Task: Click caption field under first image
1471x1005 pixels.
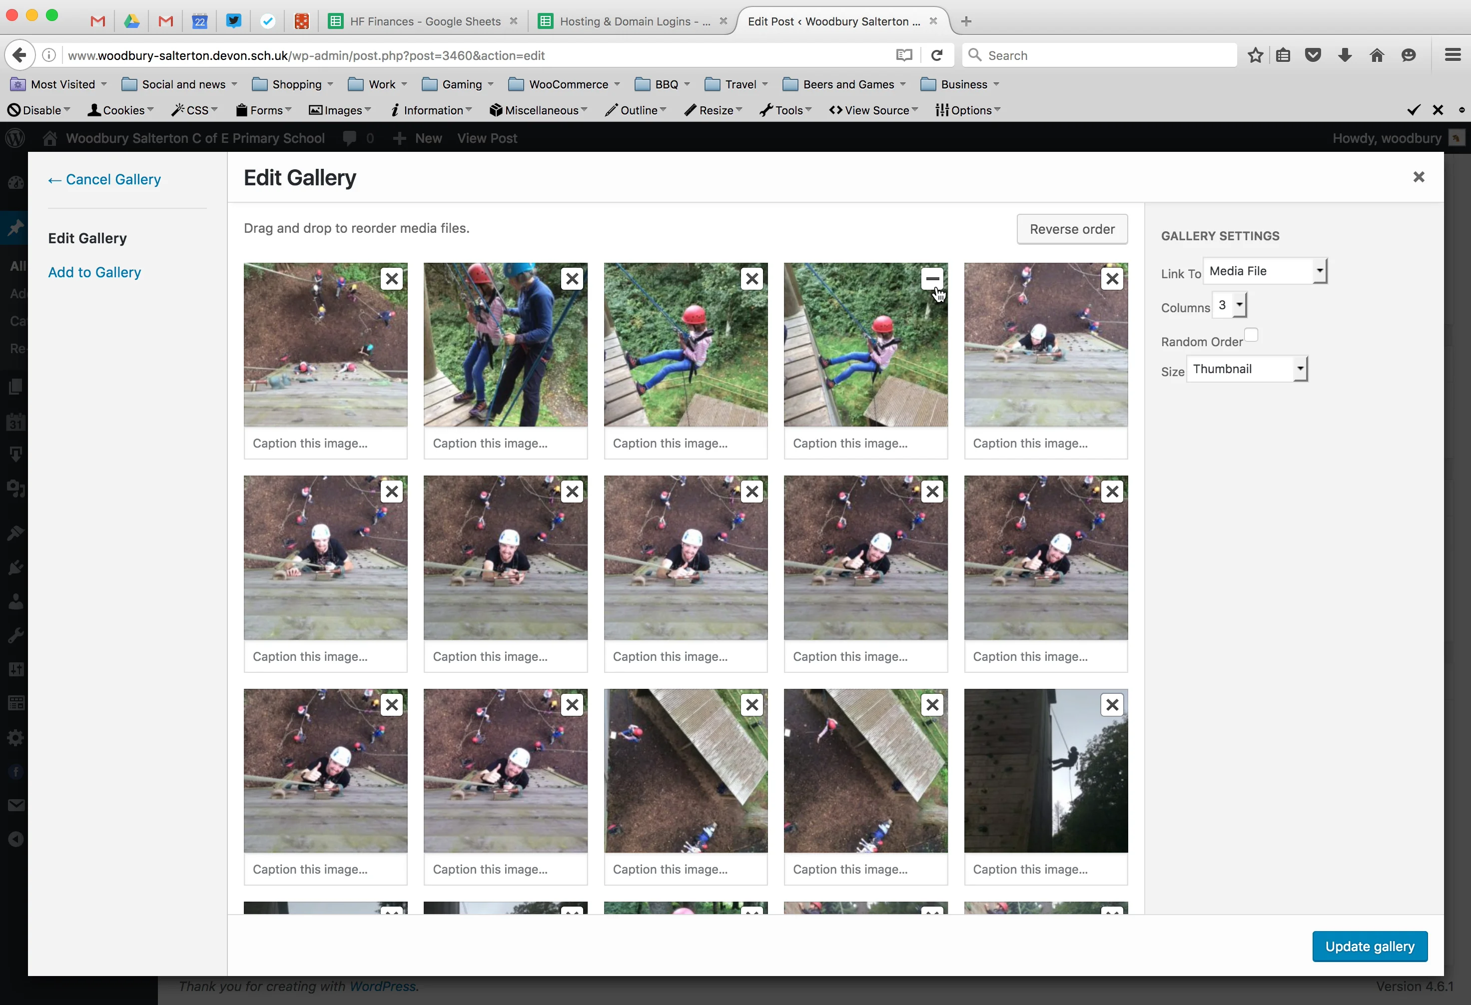Action: [325, 443]
